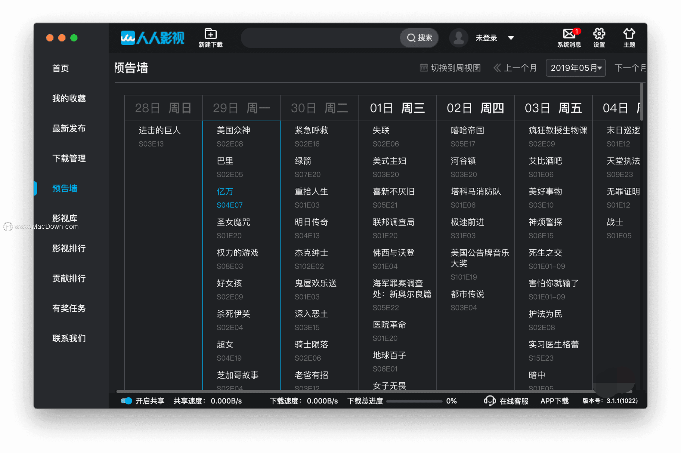Toggle the 开启共享 sharing switch

click(126, 401)
